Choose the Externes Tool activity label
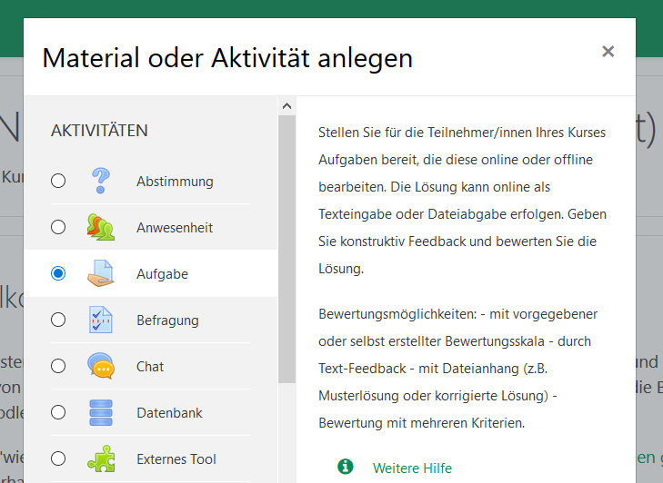 pyautogui.click(x=176, y=459)
